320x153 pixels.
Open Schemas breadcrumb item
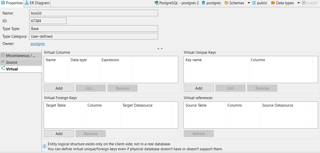pos(237,3)
